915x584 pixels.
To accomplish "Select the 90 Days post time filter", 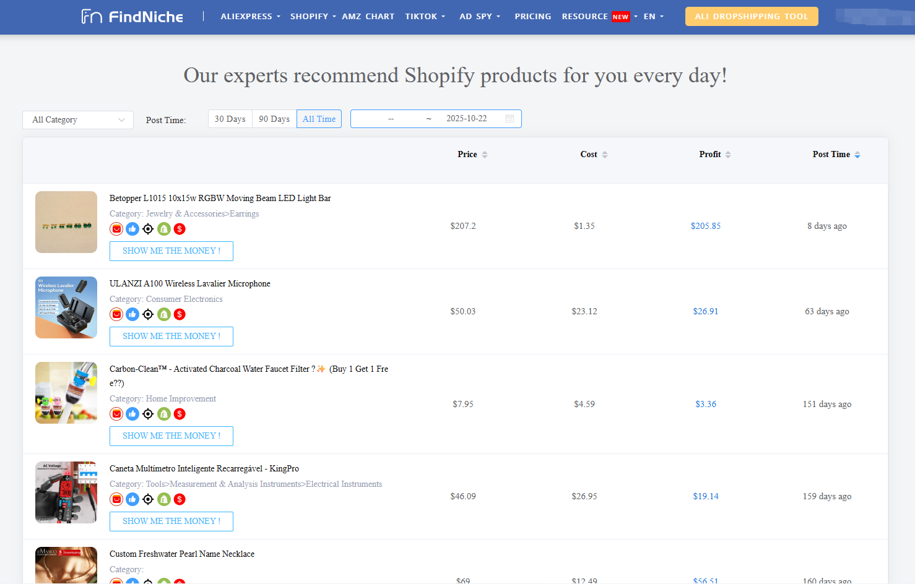I will point(274,119).
